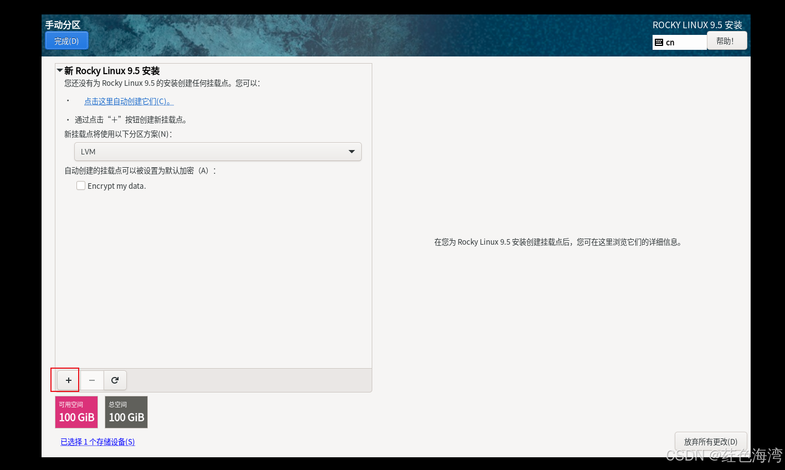Click the 手动分区 title text
The height and width of the screenshot is (470, 785).
(x=63, y=25)
